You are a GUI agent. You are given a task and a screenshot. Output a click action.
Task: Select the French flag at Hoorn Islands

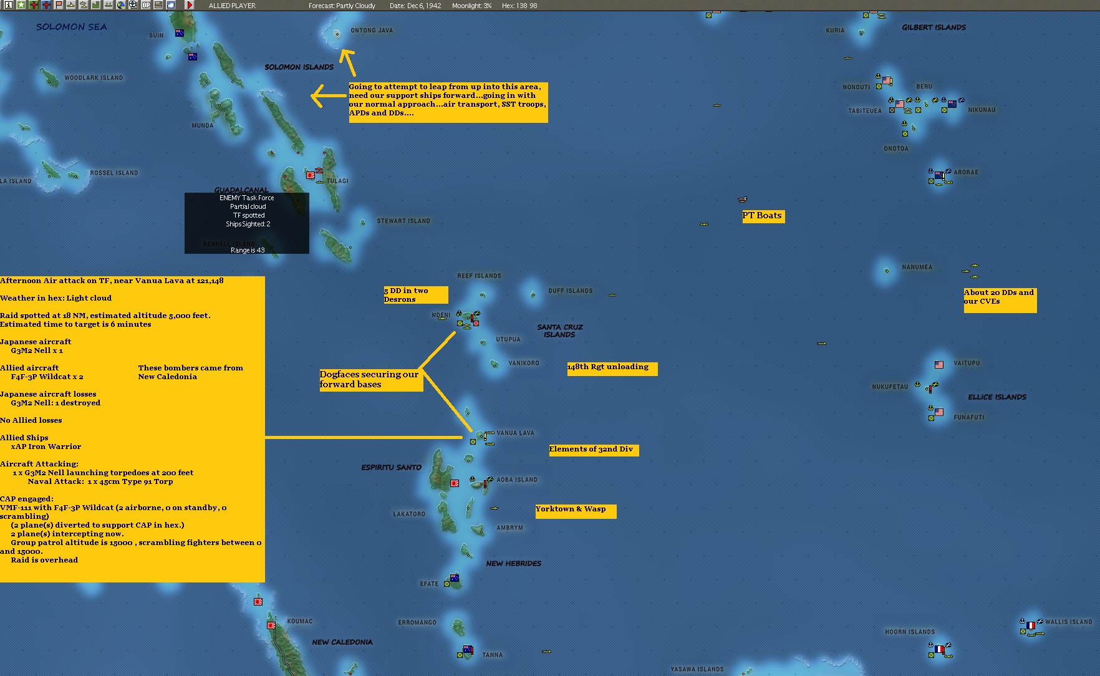coord(939,649)
